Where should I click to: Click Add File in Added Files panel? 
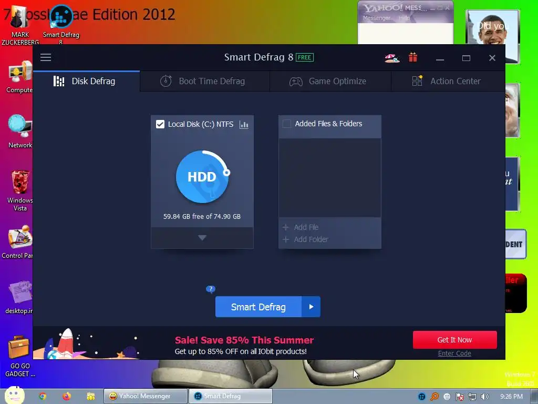tap(301, 227)
